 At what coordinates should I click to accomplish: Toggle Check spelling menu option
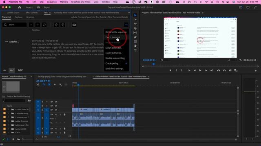[116, 63]
